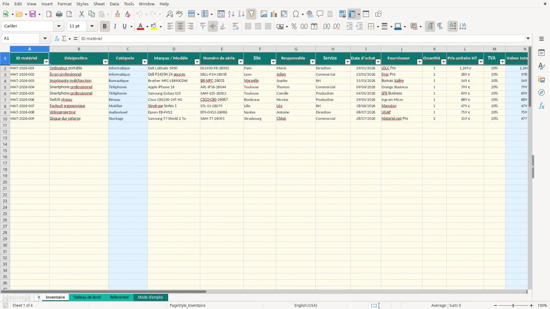This screenshot has height=309, width=550.
Task: Click the Format as Date icon
Action: [314, 27]
